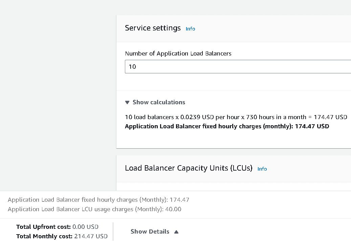This screenshot has width=351, height=241.
Task: Open the Info link beside Load Balancer Capacity Units
Action: 262,169
